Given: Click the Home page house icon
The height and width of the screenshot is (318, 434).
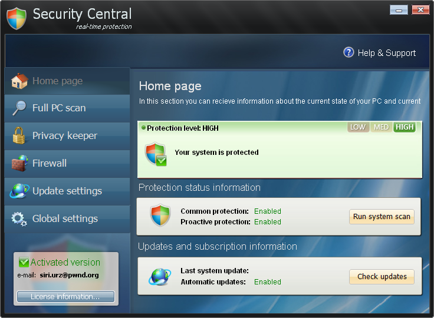Looking at the screenshot, I should click(x=19, y=81).
